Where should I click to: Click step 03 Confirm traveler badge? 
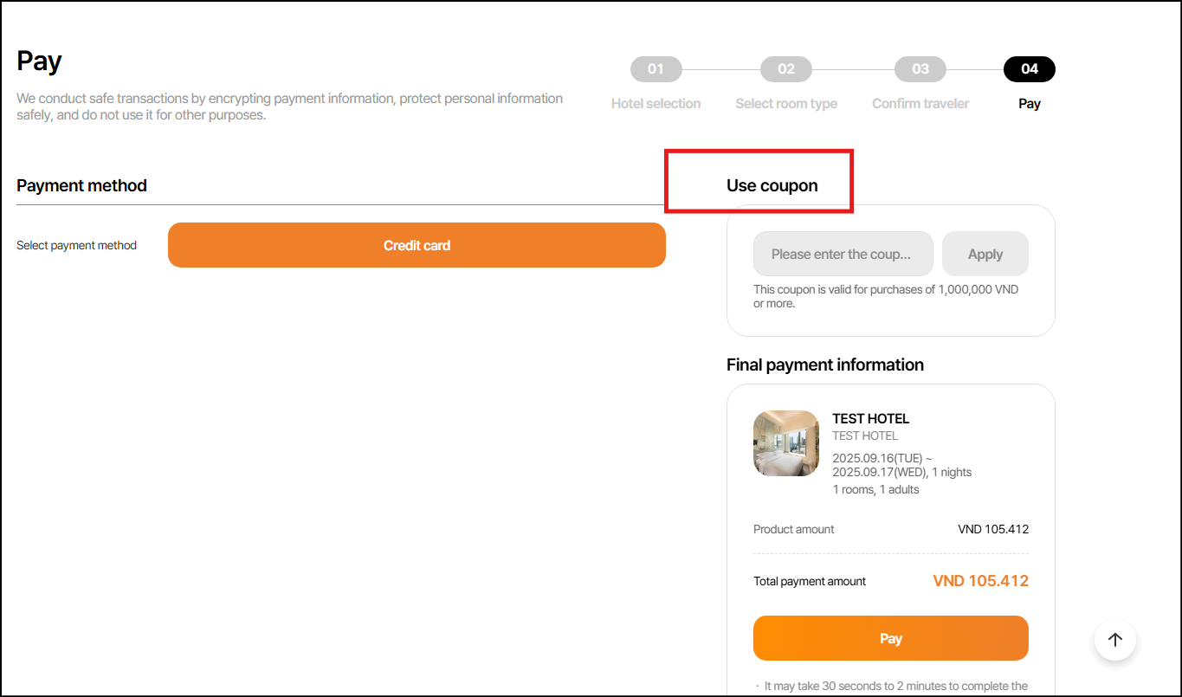coord(920,69)
